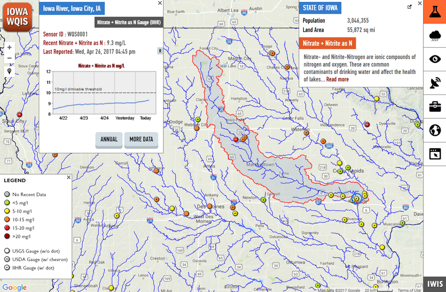Open the toolbox icon in sidebar

(434, 107)
